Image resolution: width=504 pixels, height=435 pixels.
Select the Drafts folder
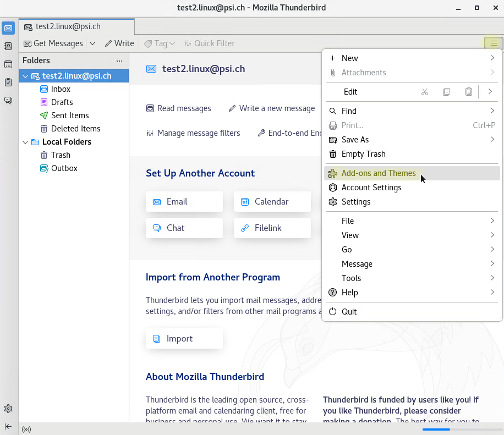[x=74, y=102]
